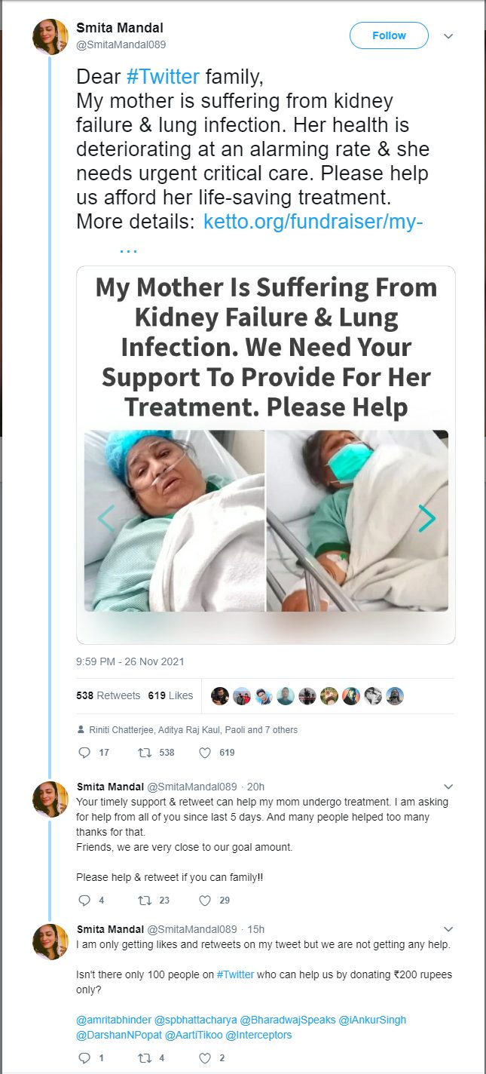Reply to the 20h follow-up tweet
486x1074 pixels.
tap(84, 900)
